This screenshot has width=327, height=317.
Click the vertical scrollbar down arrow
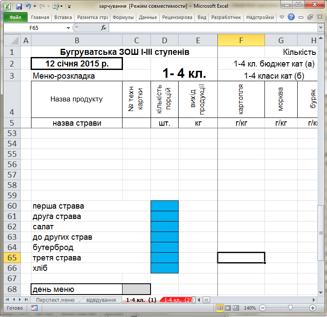tap(321, 292)
